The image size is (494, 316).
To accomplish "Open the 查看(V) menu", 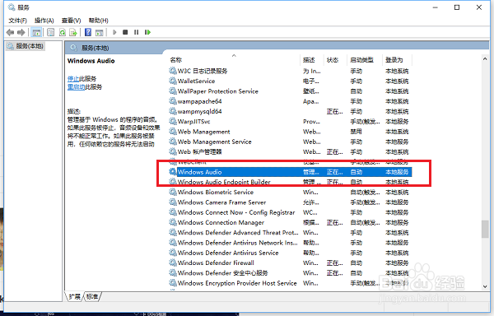I will click(x=71, y=21).
